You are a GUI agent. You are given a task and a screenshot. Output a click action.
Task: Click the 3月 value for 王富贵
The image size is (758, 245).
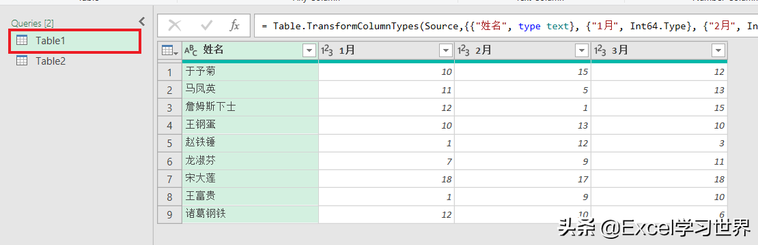tap(659, 197)
